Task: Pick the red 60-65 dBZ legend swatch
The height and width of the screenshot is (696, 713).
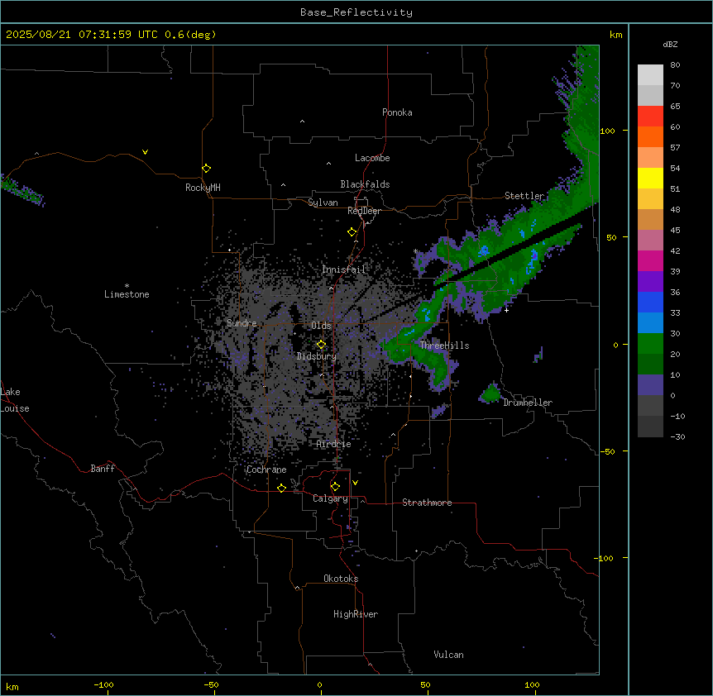Action: [650, 117]
